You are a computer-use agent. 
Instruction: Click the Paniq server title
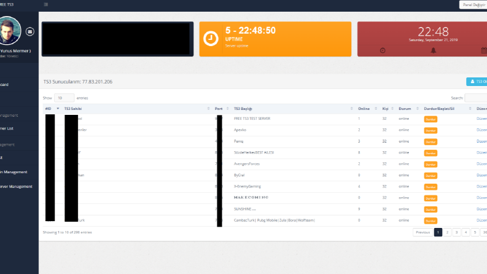tap(238, 141)
